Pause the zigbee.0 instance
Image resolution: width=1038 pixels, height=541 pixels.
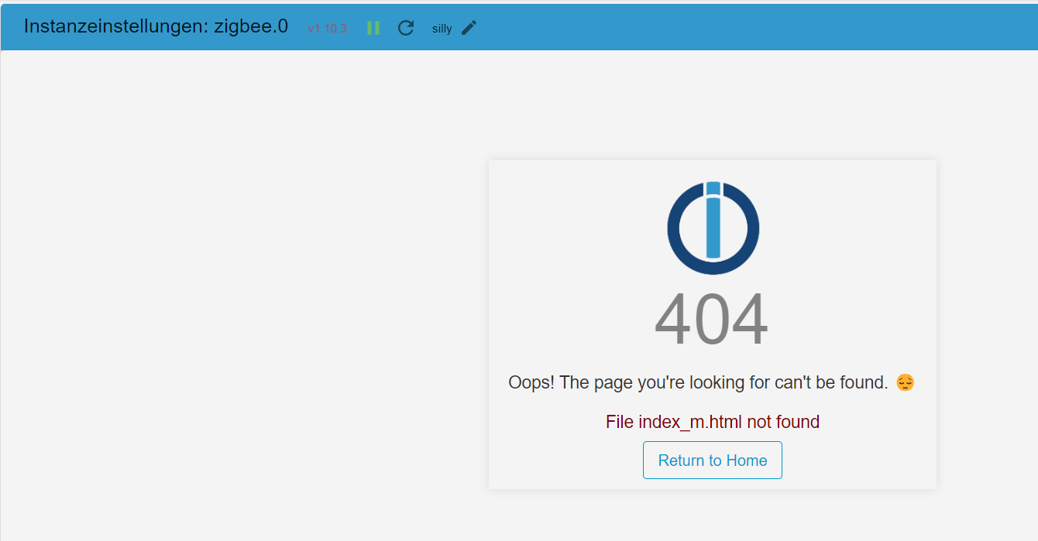(x=373, y=28)
